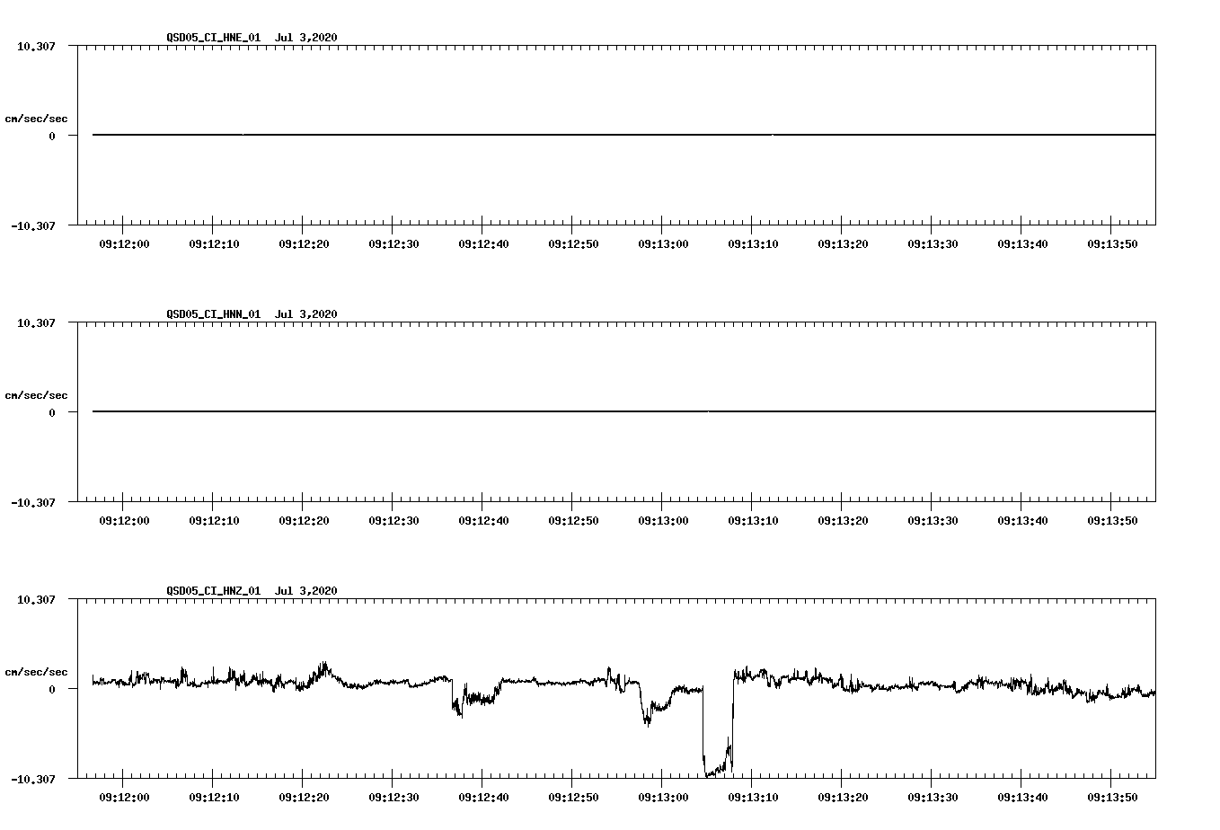Click the 09:13:40 time label under HNZ chart
This screenshot has width=1220, height=830.
(x=1022, y=797)
